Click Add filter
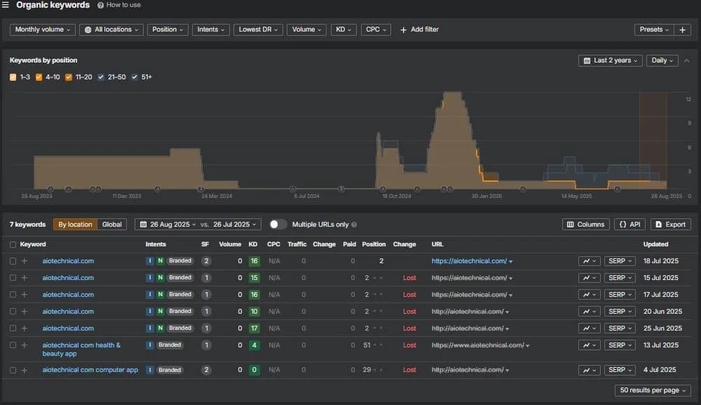Screen dimensions: 701x405 (419, 29)
